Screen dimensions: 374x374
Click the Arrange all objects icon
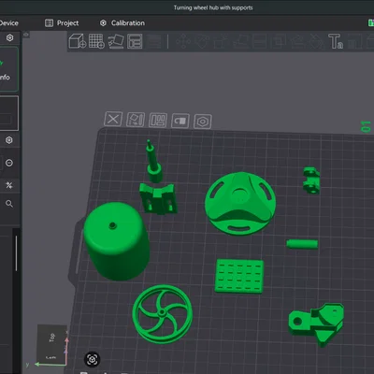click(135, 41)
